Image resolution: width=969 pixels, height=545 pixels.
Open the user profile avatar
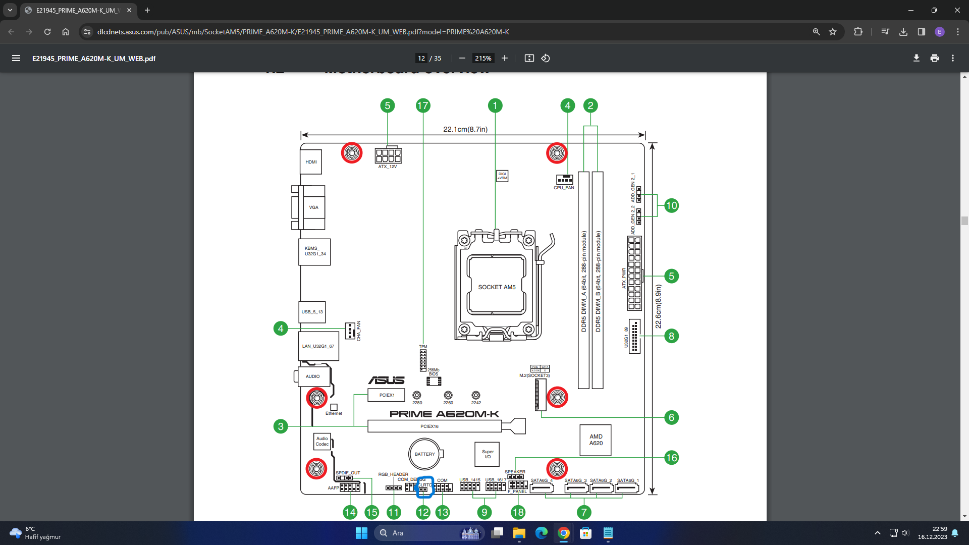[x=940, y=32]
